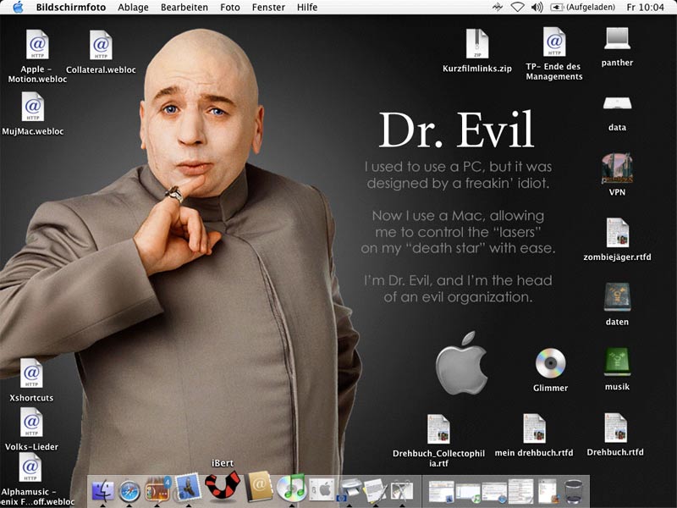Select the Kurzfilmlinks.zip file icon
The image size is (677, 508).
pos(477,44)
